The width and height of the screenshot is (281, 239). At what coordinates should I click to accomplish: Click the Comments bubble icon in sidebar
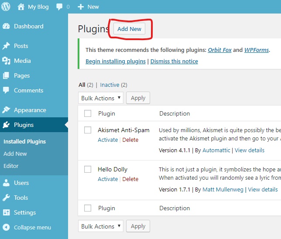pyautogui.click(x=6, y=90)
